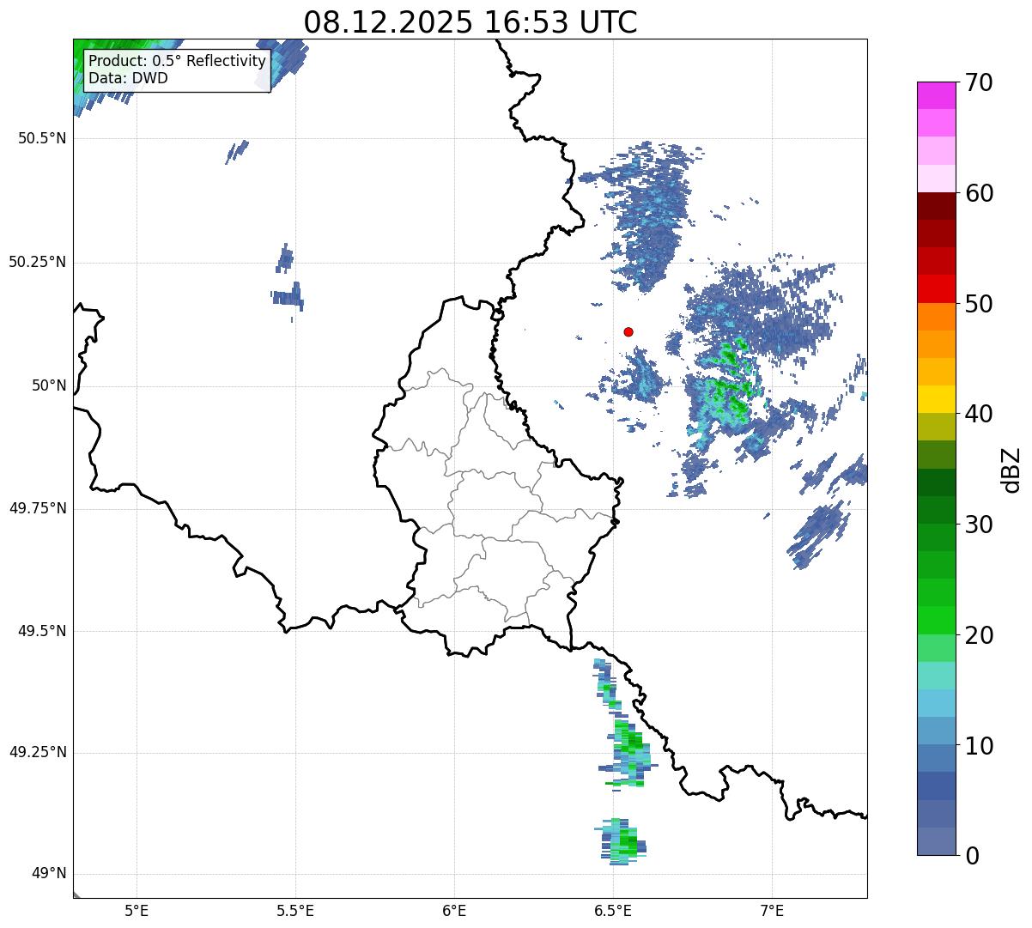Click the 5.5°E longitude label
The height and width of the screenshot is (928, 1032).
pyautogui.click(x=295, y=910)
